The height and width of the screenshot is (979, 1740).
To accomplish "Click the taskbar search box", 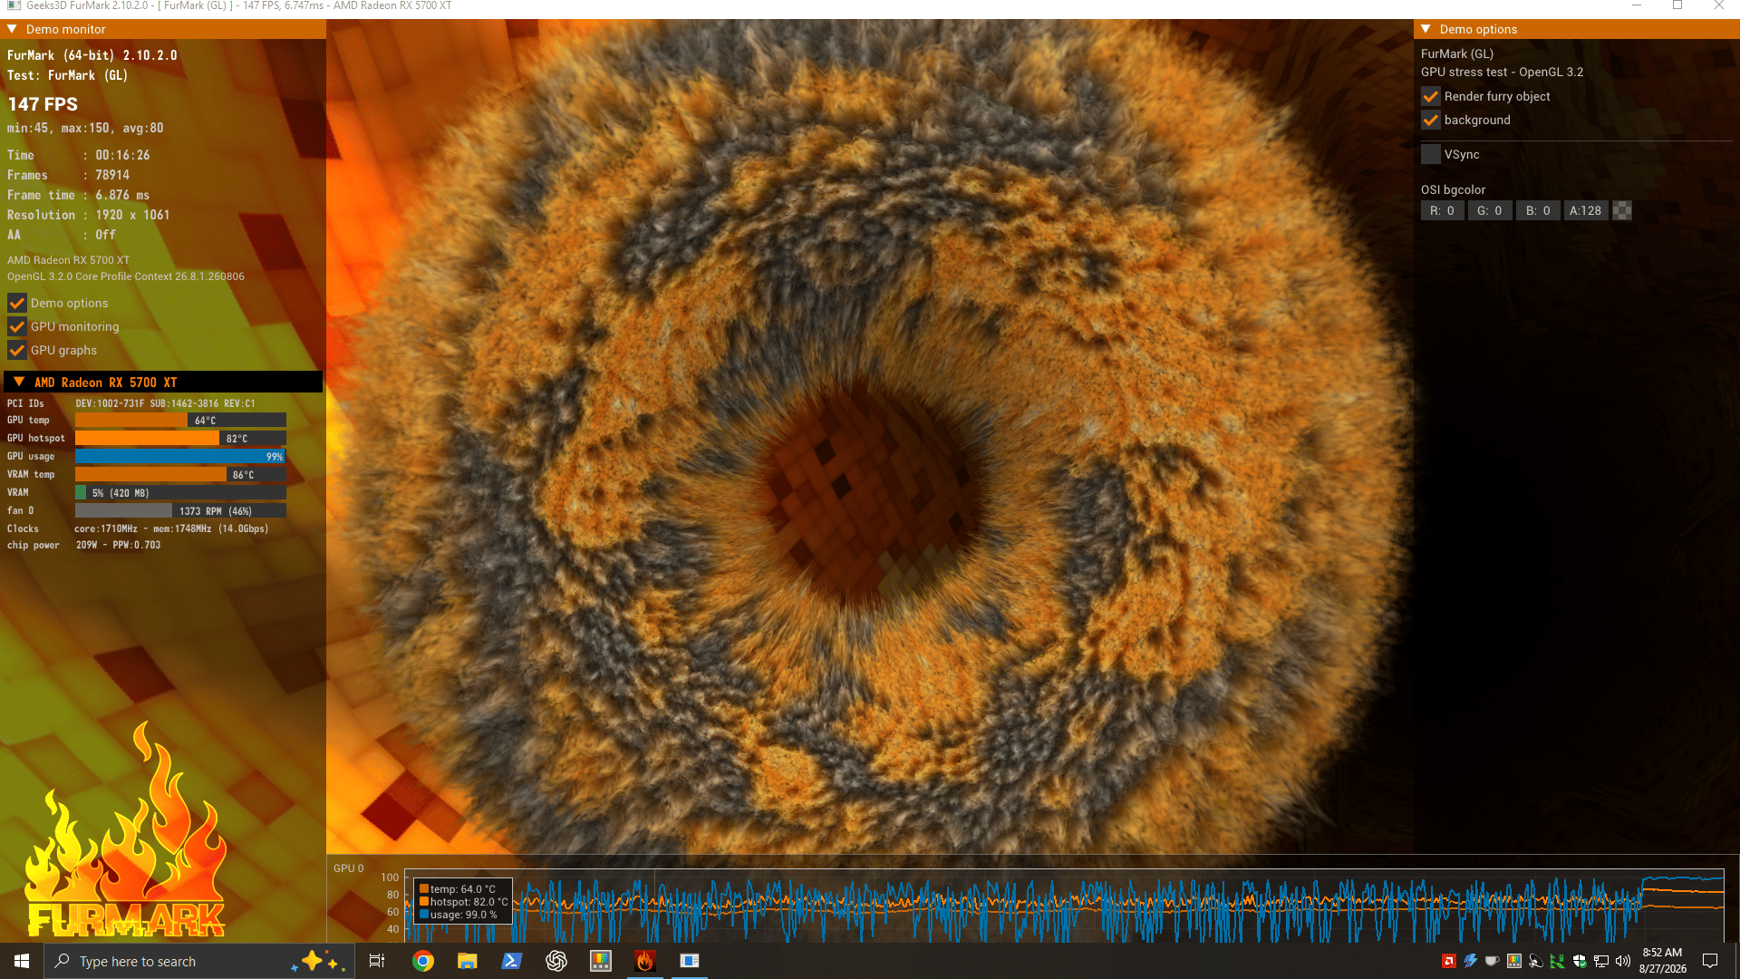I will click(198, 961).
